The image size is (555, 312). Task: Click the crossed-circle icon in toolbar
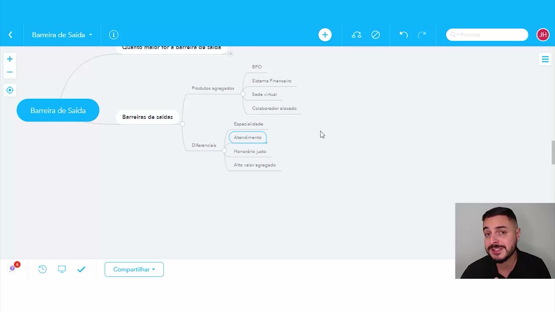(x=375, y=35)
